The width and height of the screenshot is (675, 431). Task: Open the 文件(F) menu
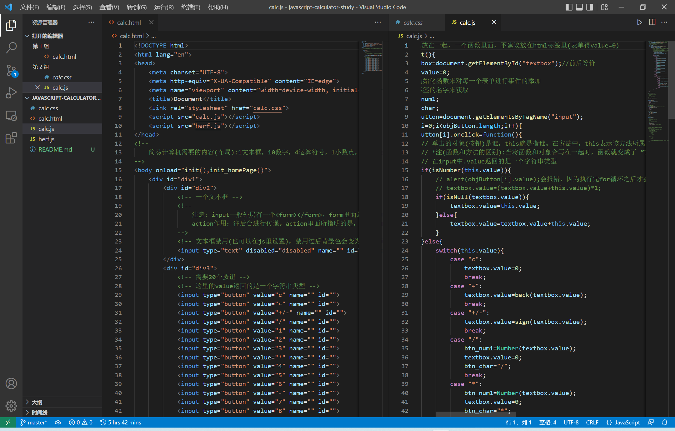click(x=29, y=7)
